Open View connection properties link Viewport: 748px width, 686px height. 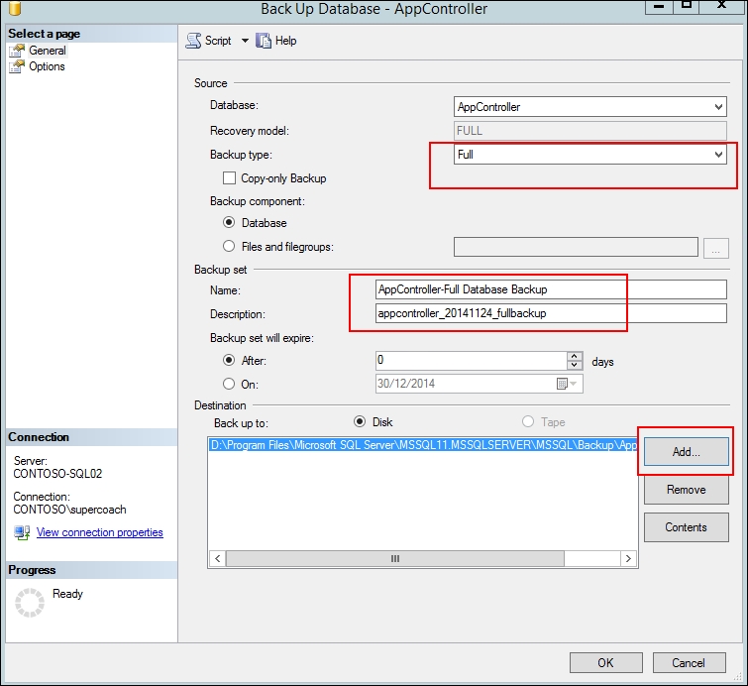tap(99, 532)
